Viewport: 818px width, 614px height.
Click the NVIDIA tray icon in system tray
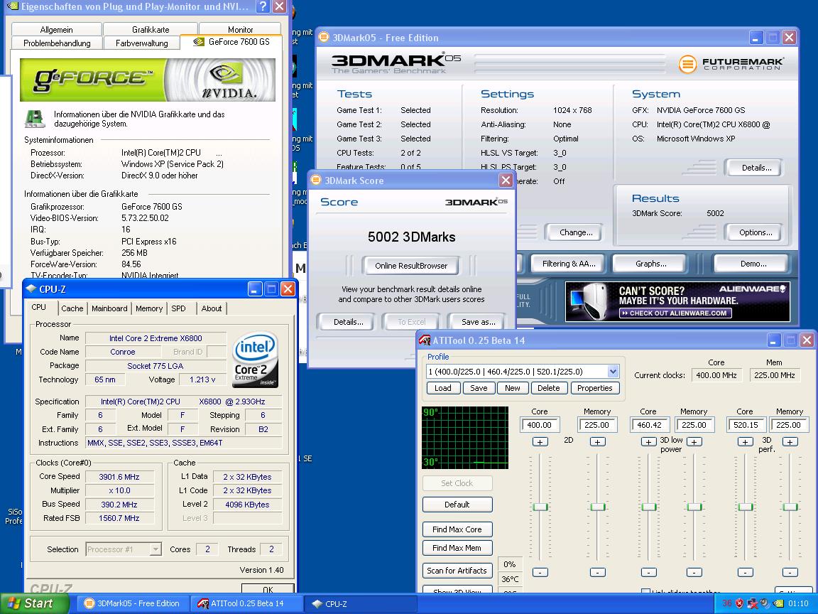(x=778, y=603)
